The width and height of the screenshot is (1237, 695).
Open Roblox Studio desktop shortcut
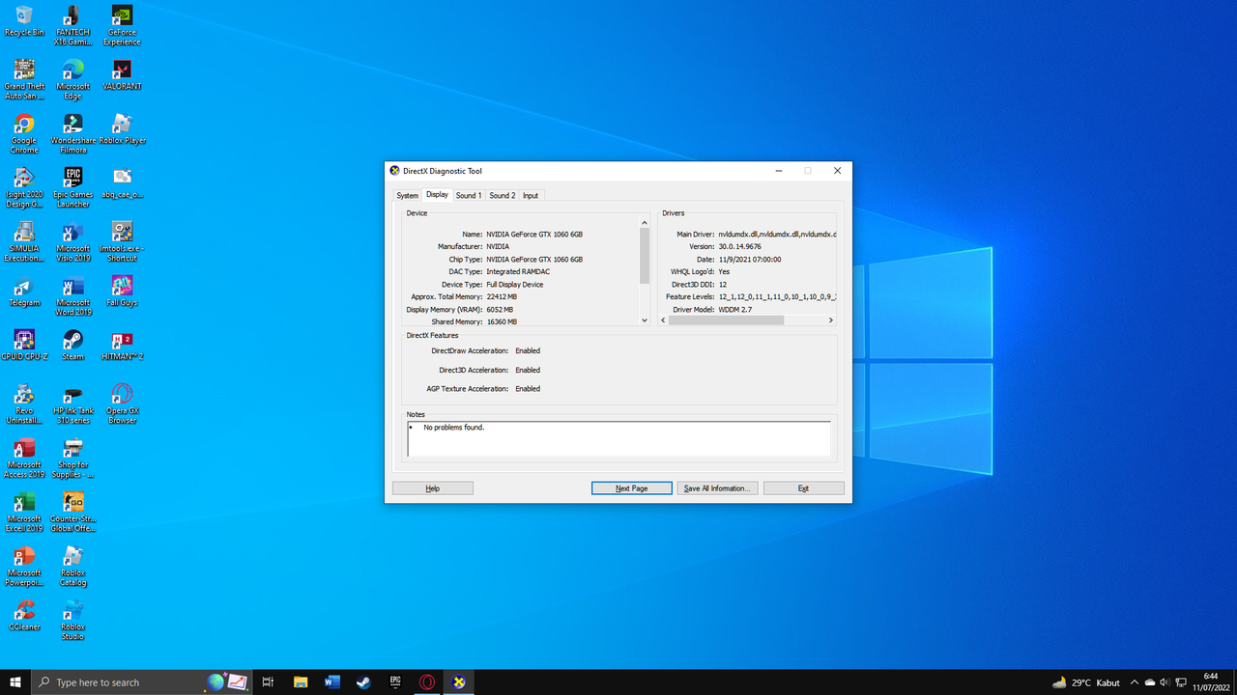click(72, 620)
